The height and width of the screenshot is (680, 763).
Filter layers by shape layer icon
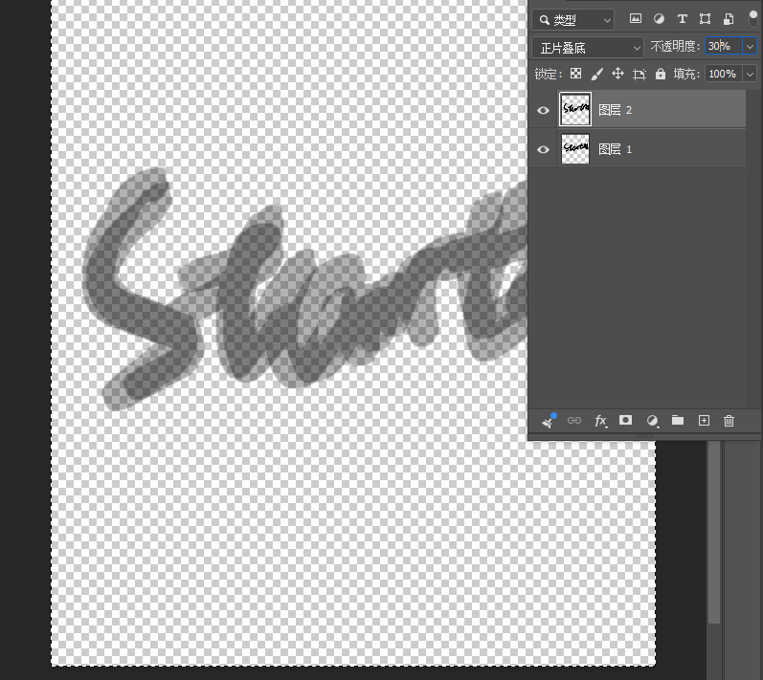(705, 19)
